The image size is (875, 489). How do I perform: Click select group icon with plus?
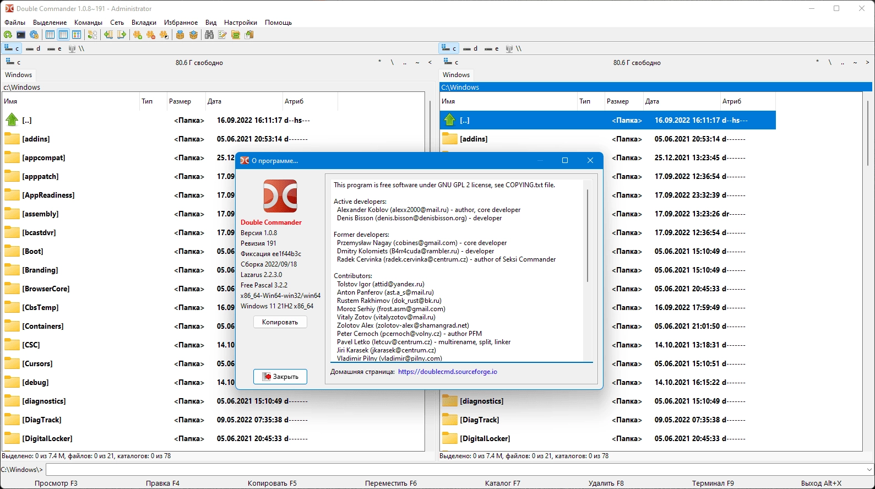[138, 35]
